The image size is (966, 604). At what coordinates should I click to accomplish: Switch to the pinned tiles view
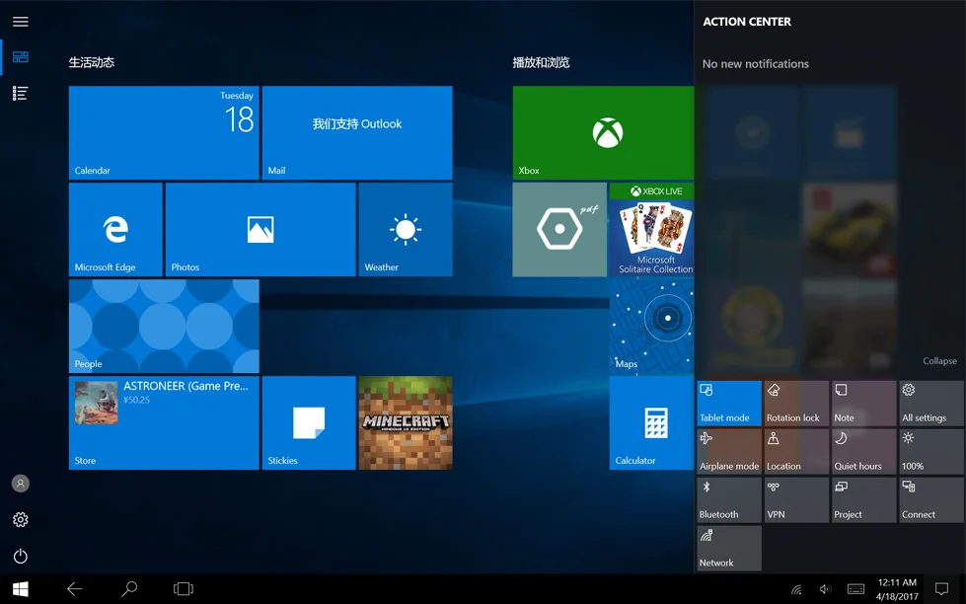point(20,57)
